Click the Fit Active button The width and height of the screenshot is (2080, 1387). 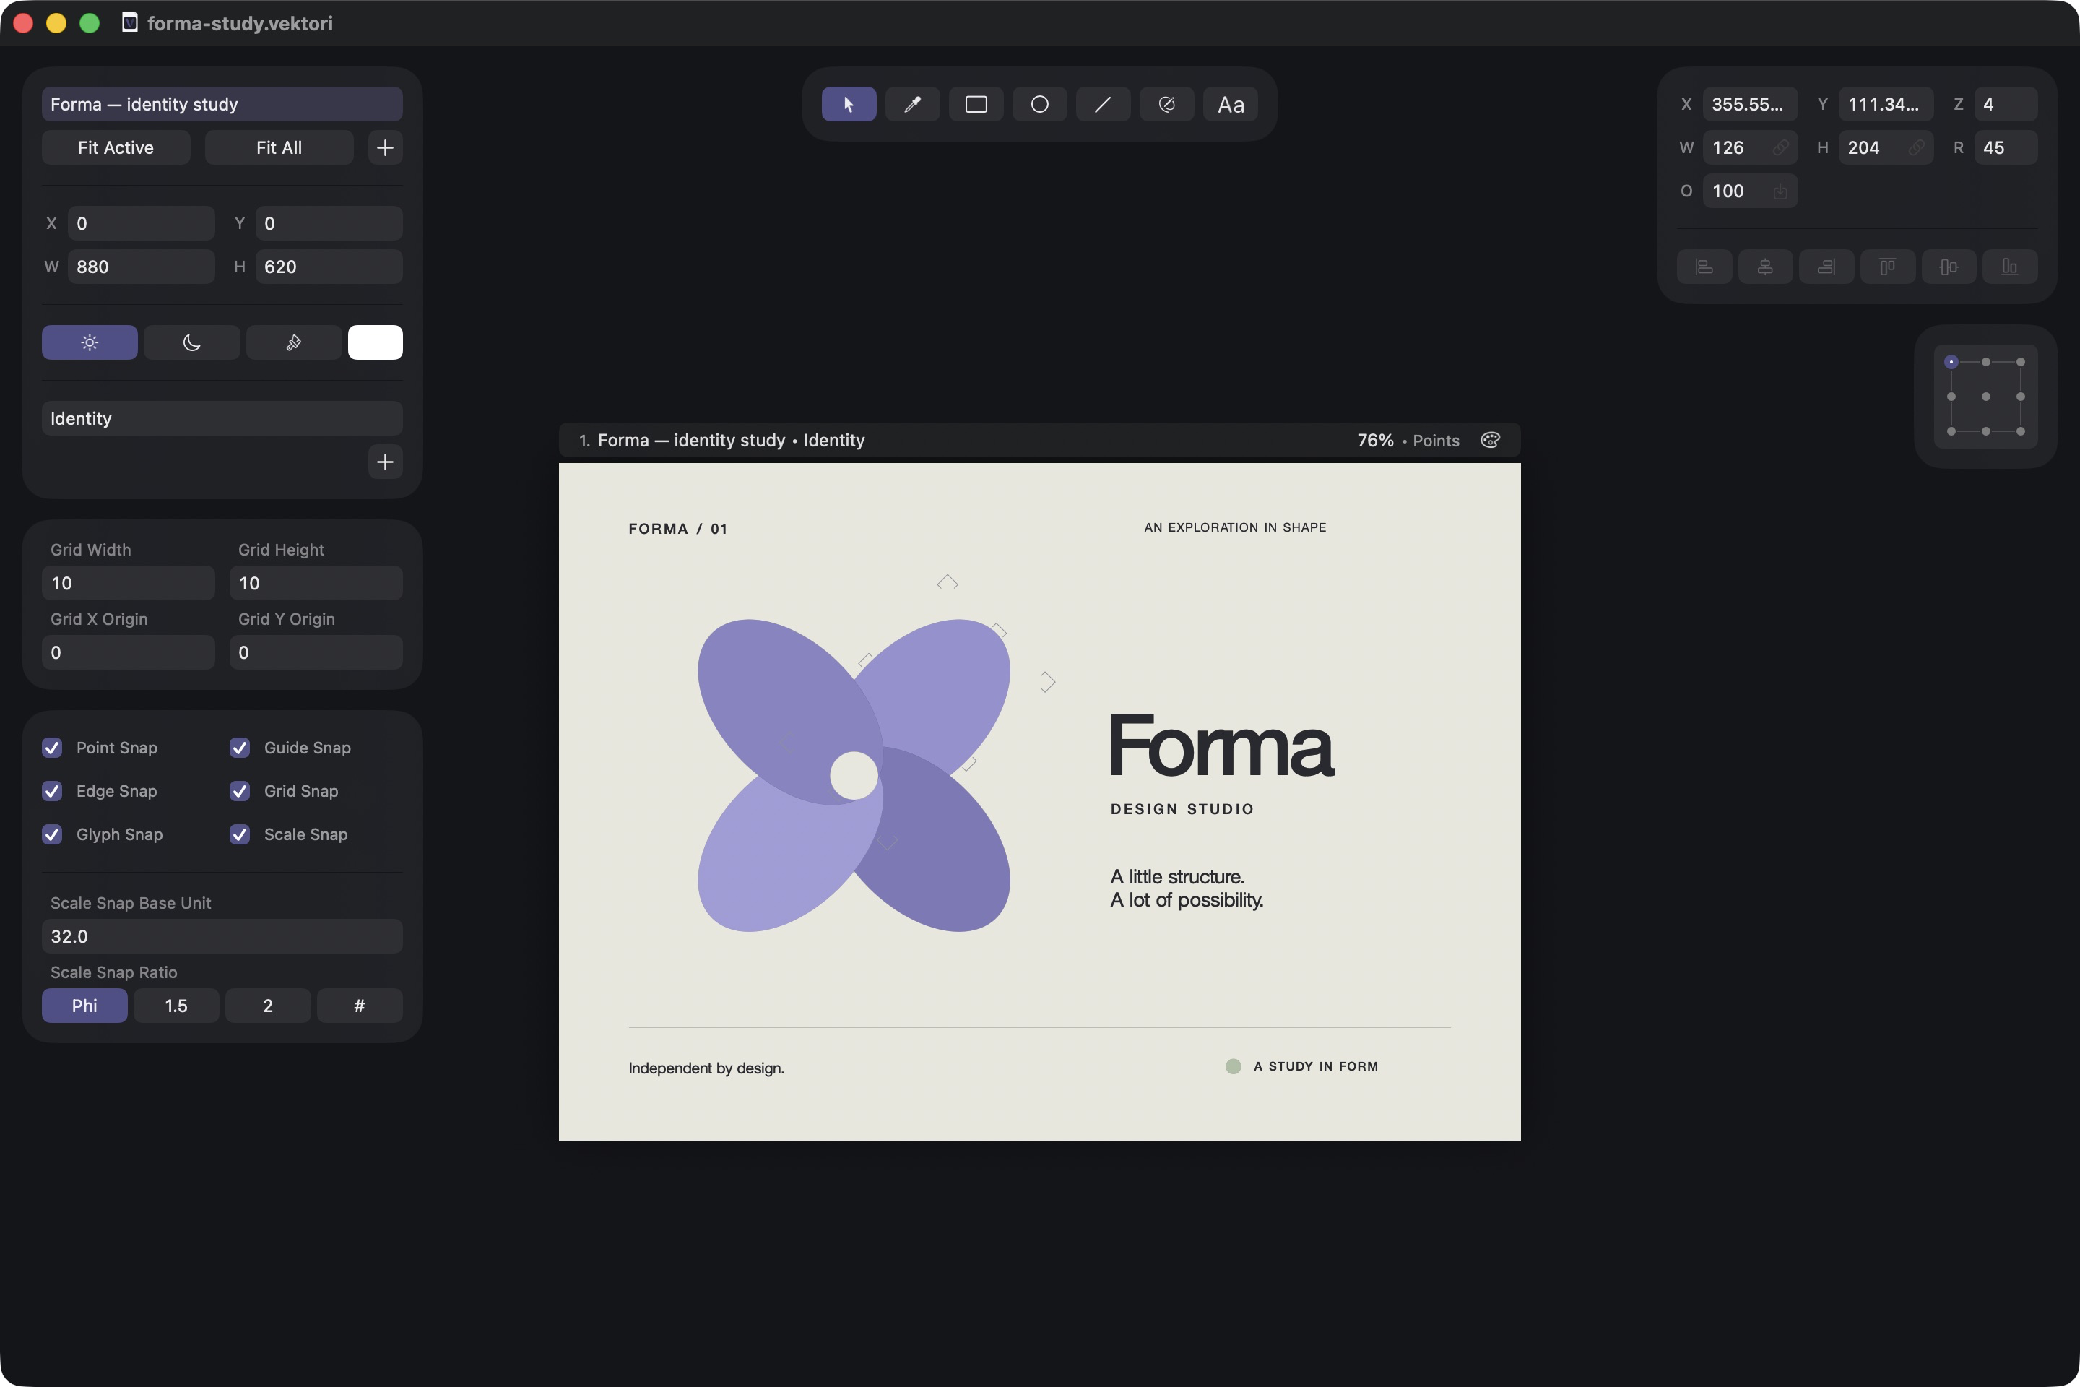tap(116, 147)
